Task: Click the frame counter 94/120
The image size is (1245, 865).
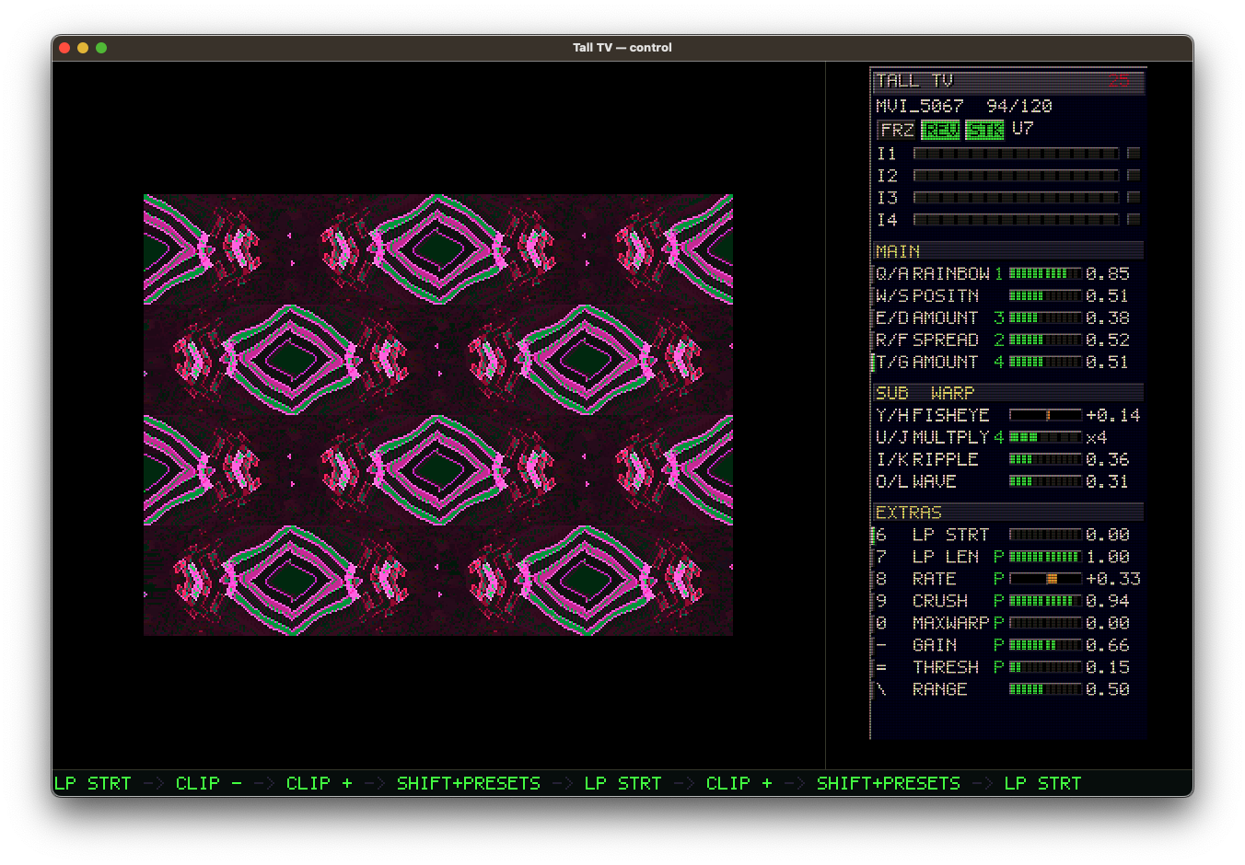Action: click(1019, 107)
